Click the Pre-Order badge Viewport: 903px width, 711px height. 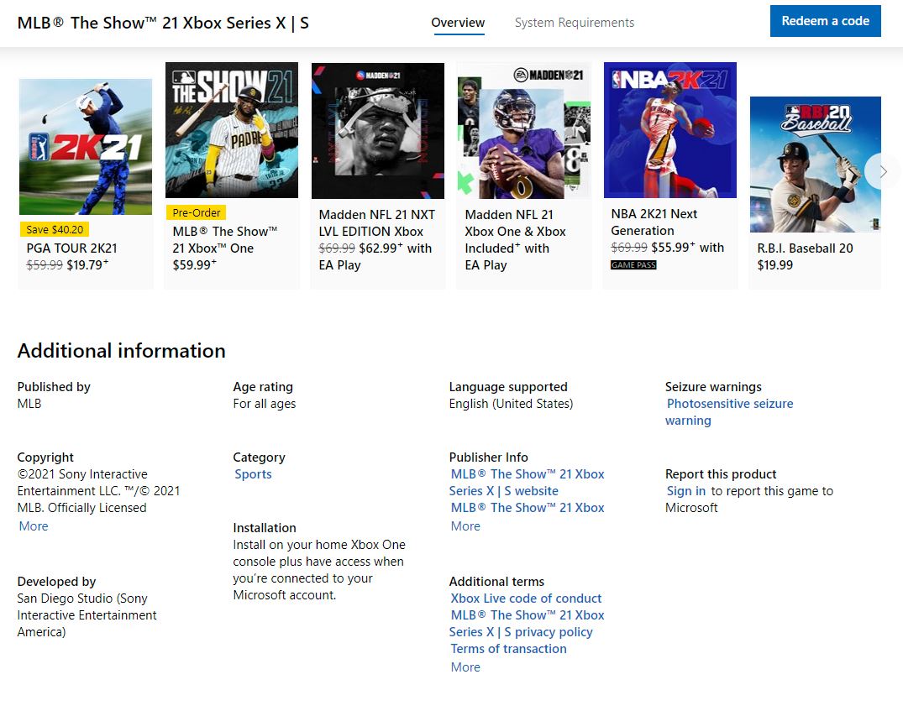197,213
